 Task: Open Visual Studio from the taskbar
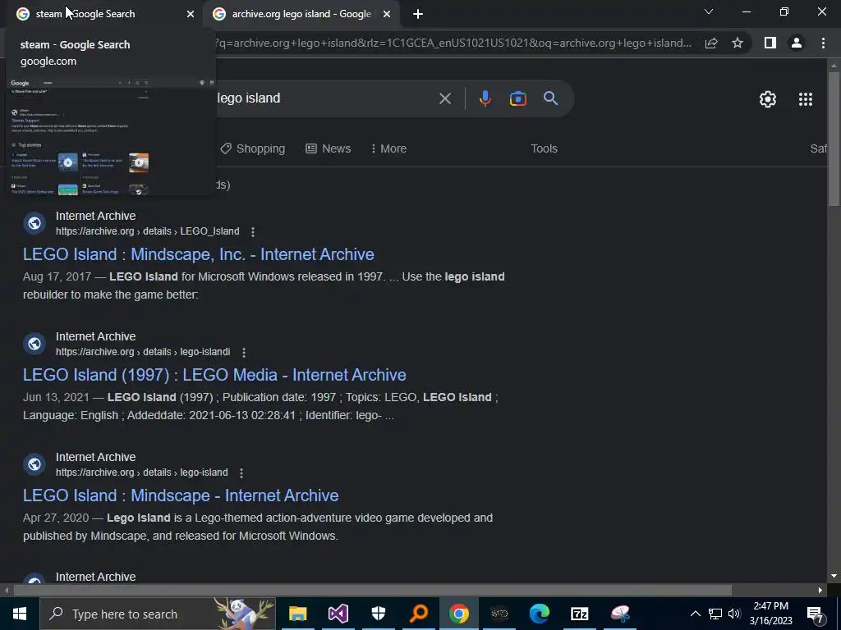(x=338, y=614)
